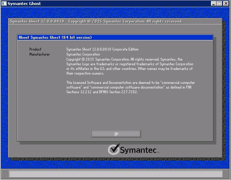Click the All rights reserved header text
231x180 pixels.
(x=165, y=22)
